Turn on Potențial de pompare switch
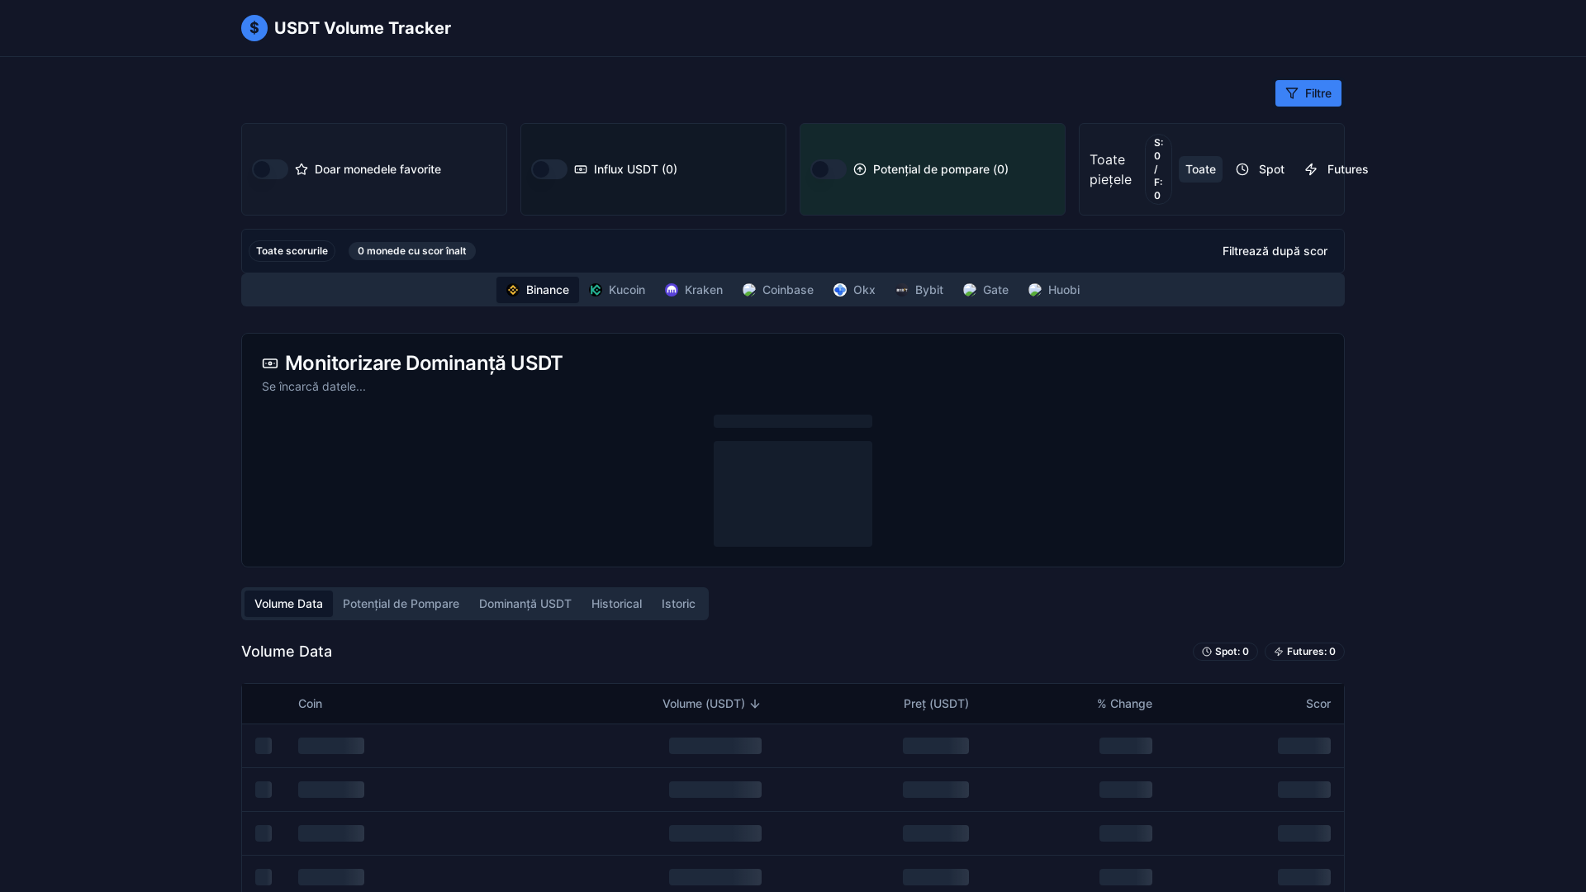 829,169
